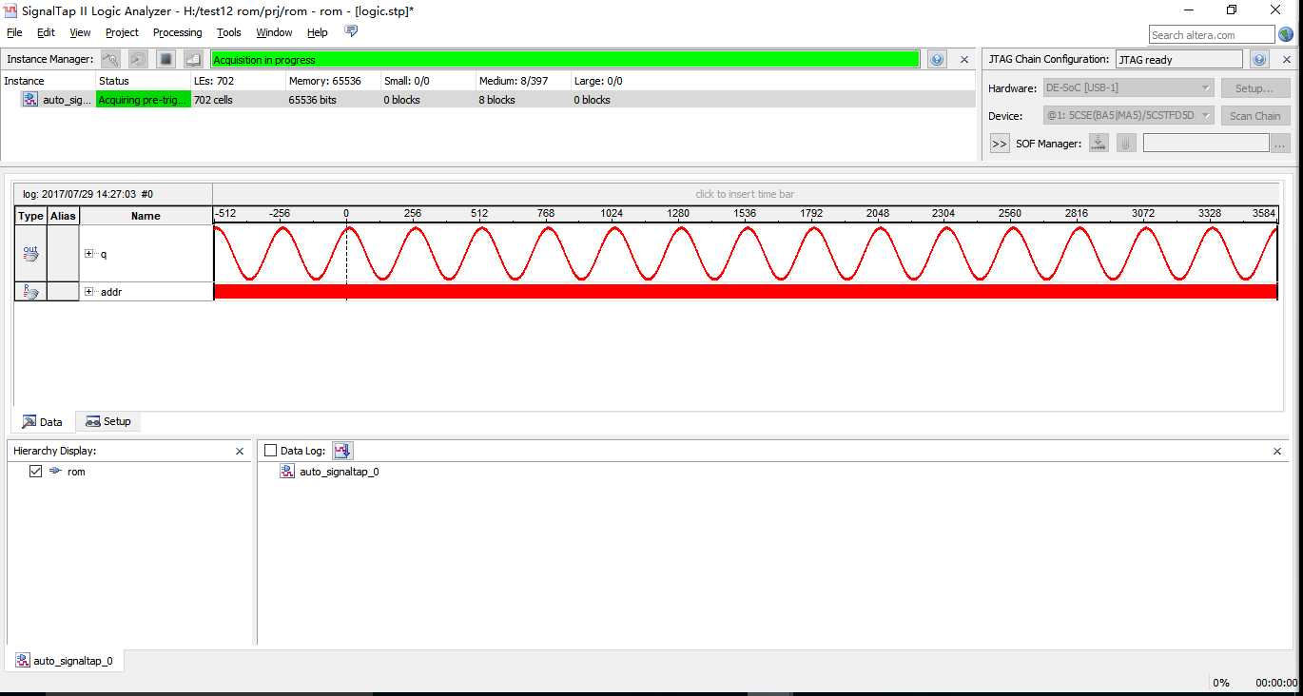Expand the q signal bus
The width and height of the screenshot is (1303, 696).
click(x=89, y=253)
